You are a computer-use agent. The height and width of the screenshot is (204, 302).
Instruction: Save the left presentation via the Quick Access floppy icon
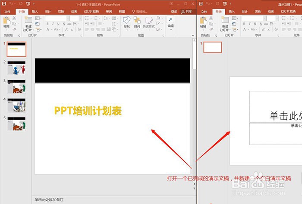tap(4, 3)
